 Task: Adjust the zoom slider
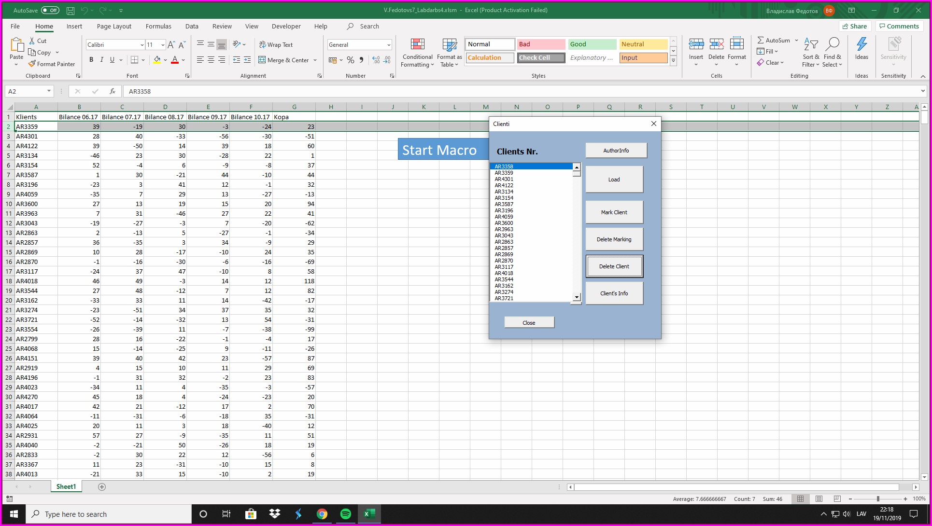coord(878,499)
